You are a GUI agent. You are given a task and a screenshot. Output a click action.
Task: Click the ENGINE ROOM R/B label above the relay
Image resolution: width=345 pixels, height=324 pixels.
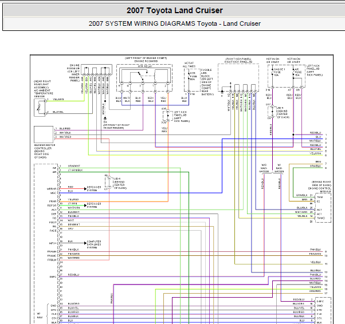point(146,61)
